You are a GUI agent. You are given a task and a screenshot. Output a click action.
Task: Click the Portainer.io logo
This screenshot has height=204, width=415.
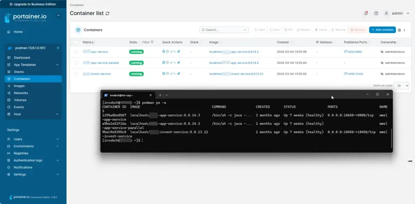pos(26,18)
